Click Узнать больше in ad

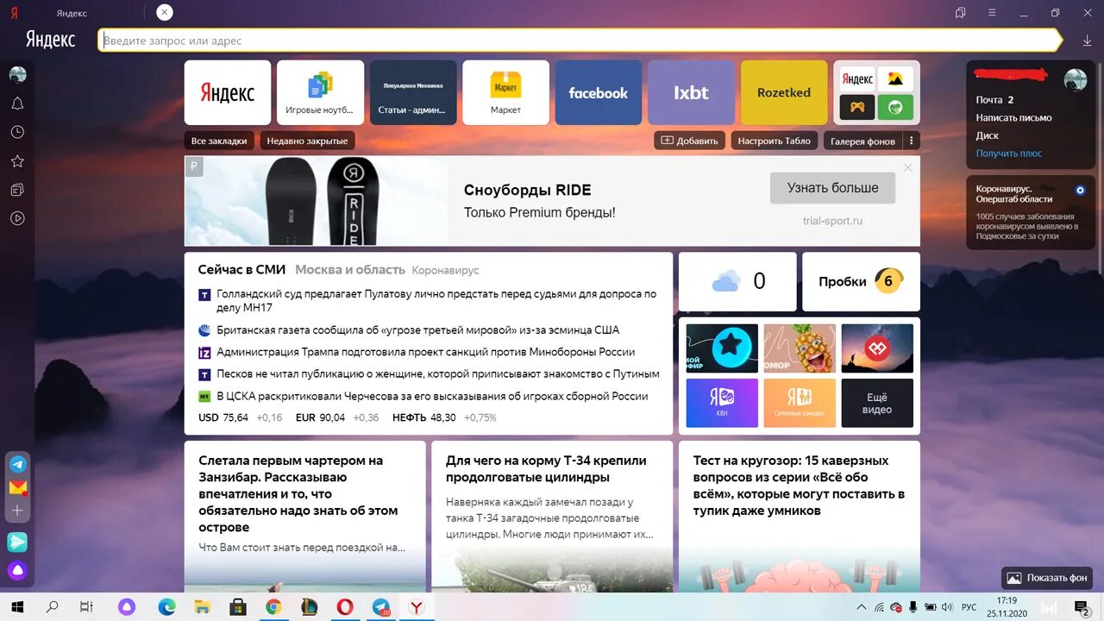pos(832,188)
